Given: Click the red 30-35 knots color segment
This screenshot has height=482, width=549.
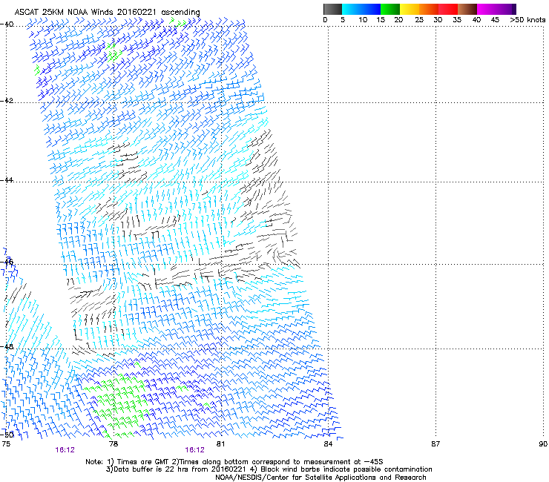Looking at the screenshot, I should pyautogui.click(x=448, y=9).
